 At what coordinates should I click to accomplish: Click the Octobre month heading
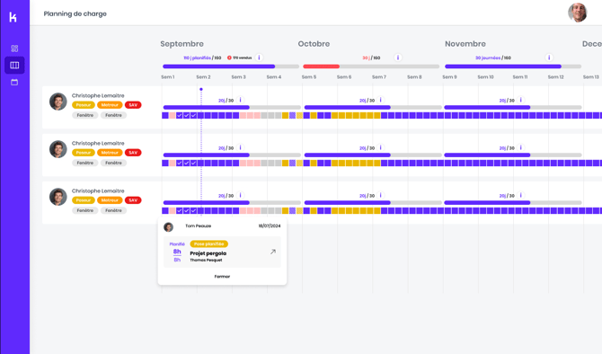pos(314,44)
